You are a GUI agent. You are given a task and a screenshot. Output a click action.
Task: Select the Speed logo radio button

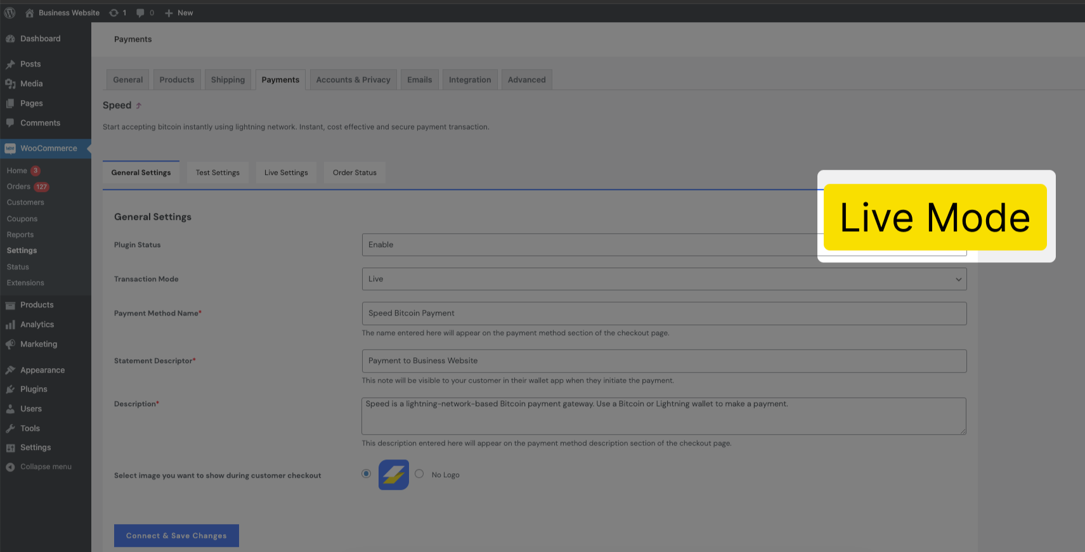(366, 473)
